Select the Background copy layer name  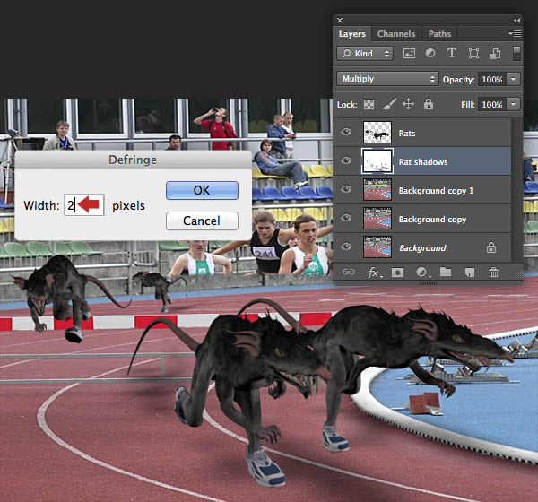tap(432, 220)
